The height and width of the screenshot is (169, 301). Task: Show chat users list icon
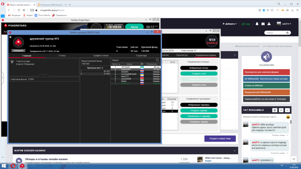click(x=275, y=110)
